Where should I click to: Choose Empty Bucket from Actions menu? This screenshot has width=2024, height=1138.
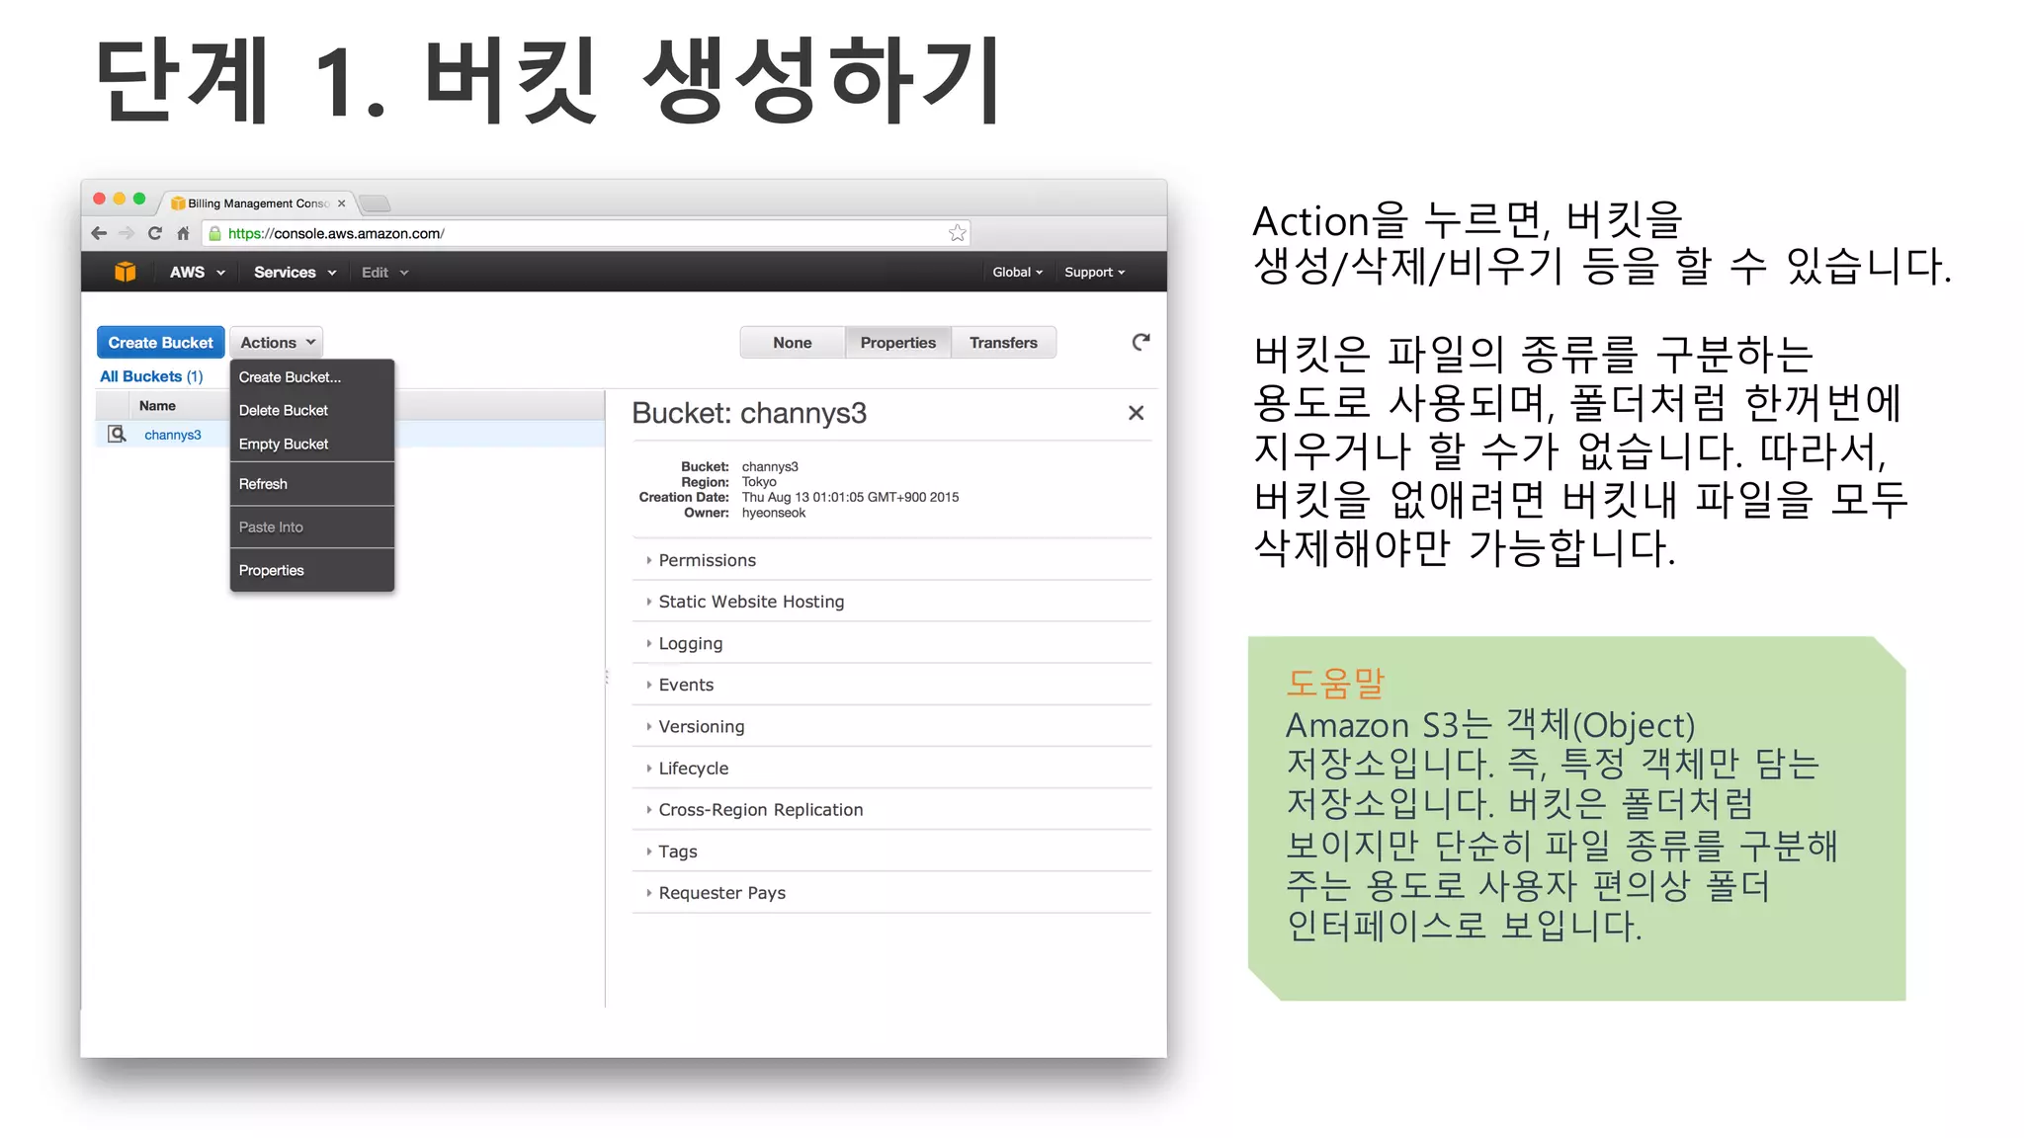[284, 444]
